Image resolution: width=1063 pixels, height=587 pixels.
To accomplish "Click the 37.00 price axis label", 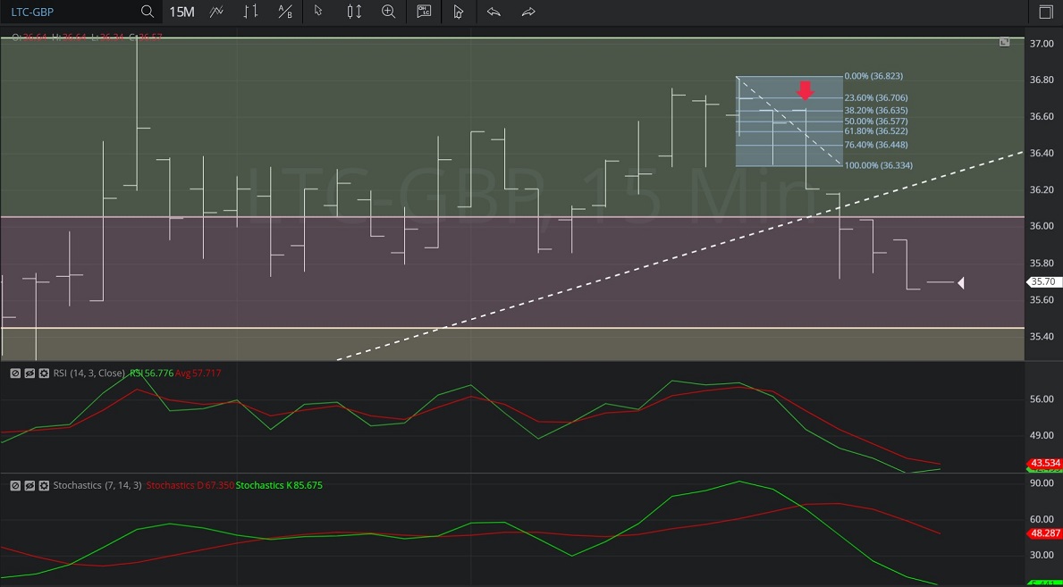I will (1042, 44).
